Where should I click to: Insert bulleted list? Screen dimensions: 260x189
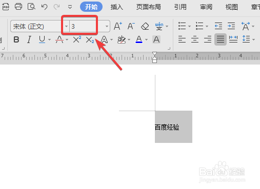(182, 26)
